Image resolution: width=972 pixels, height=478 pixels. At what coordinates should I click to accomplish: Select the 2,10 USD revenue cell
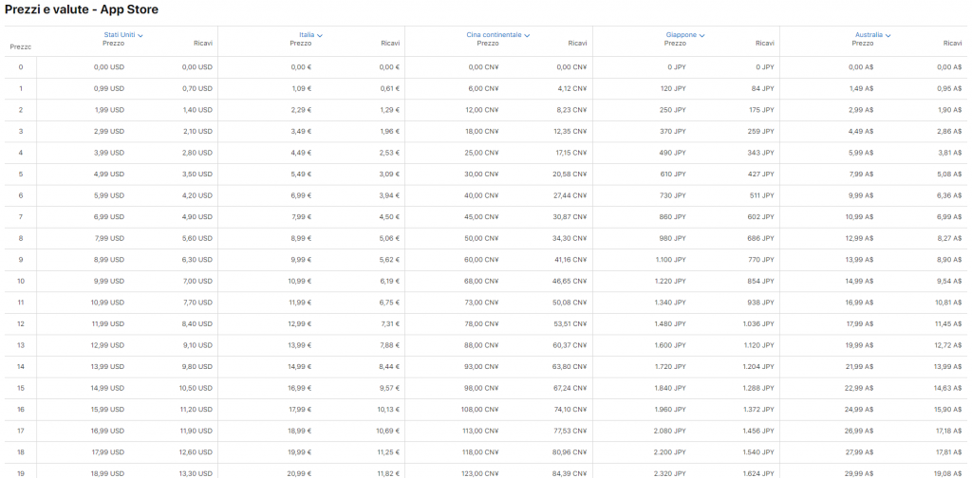197,131
